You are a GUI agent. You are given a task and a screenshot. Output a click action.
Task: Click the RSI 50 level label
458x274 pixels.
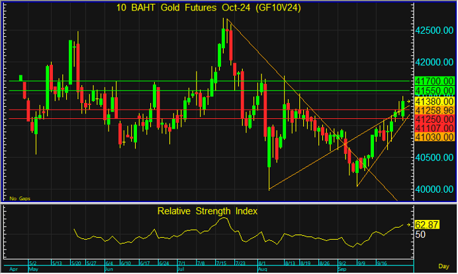click(420, 234)
